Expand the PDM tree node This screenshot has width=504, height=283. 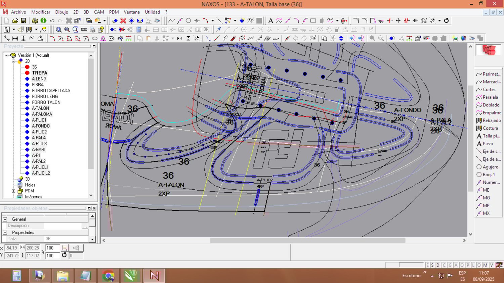(x=13, y=191)
